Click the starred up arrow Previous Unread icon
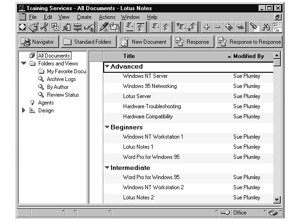The image size is (295, 221). pyautogui.click(x=192, y=27)
